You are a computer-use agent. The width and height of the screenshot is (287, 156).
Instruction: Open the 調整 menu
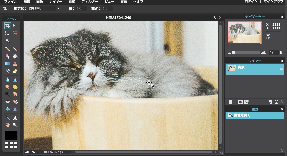tap(72, 2)
